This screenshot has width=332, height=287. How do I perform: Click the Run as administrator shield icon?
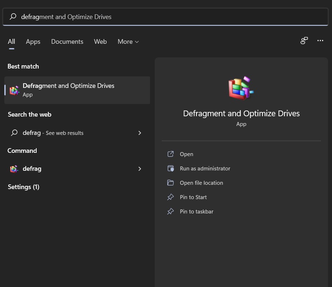point(170,169)
